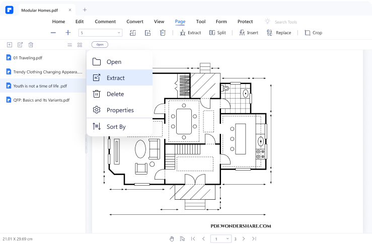Click Extract in the Page toolbar

tap(190, 33)
